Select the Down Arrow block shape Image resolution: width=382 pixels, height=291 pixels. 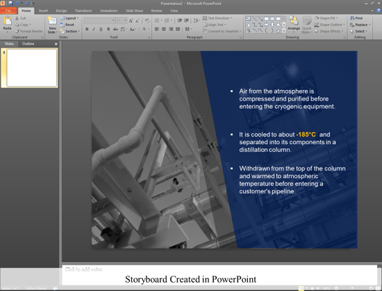click(x=272, y=24)
